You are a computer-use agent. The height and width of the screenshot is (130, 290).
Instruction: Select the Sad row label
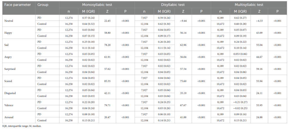(8, 45)
